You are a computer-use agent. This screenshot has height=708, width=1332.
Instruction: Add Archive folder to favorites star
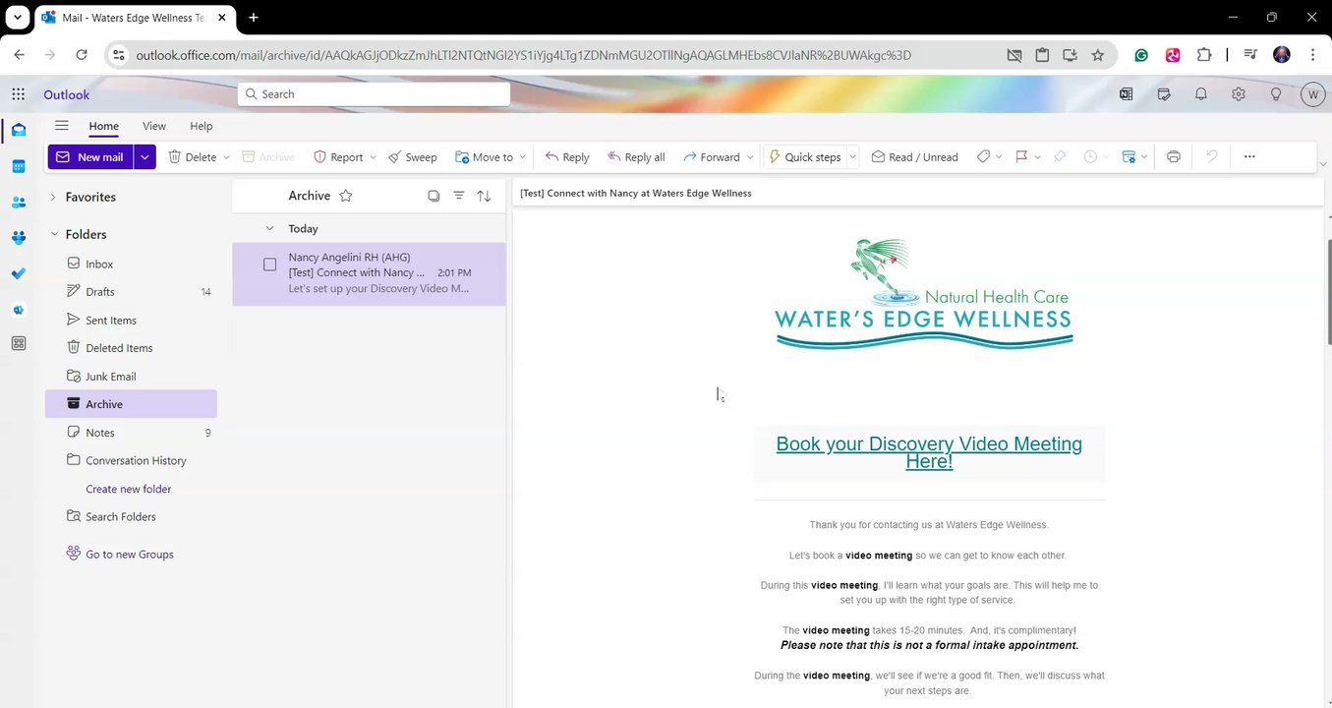(345, 196)
